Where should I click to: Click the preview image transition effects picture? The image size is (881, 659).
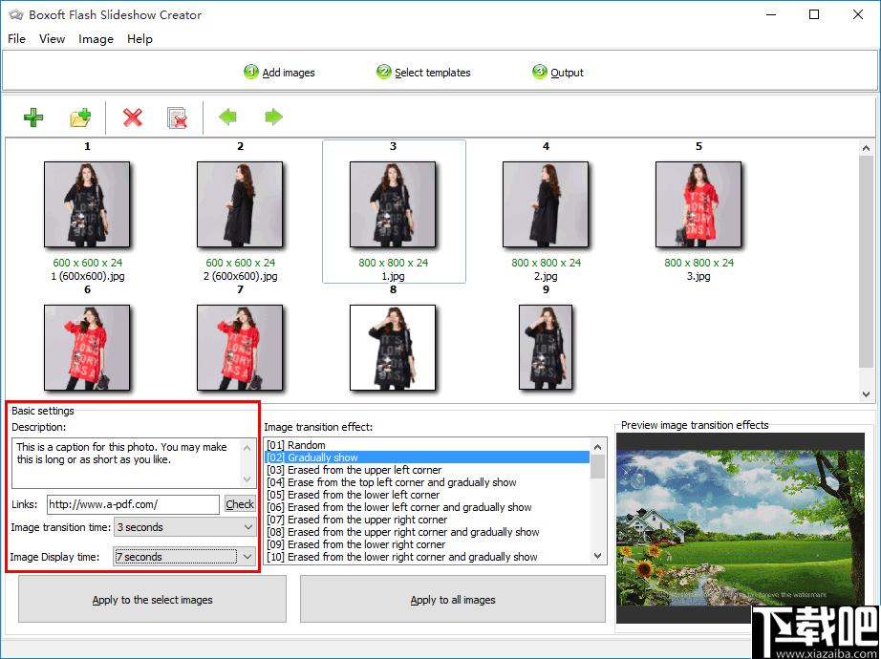coord(741,527)
